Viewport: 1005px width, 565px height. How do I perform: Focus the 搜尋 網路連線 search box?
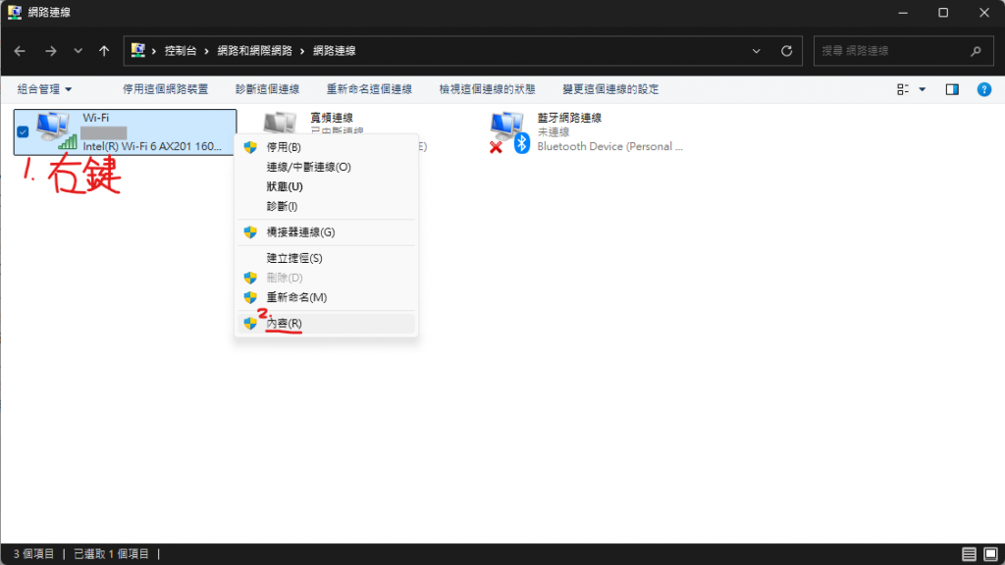[904, 51]
